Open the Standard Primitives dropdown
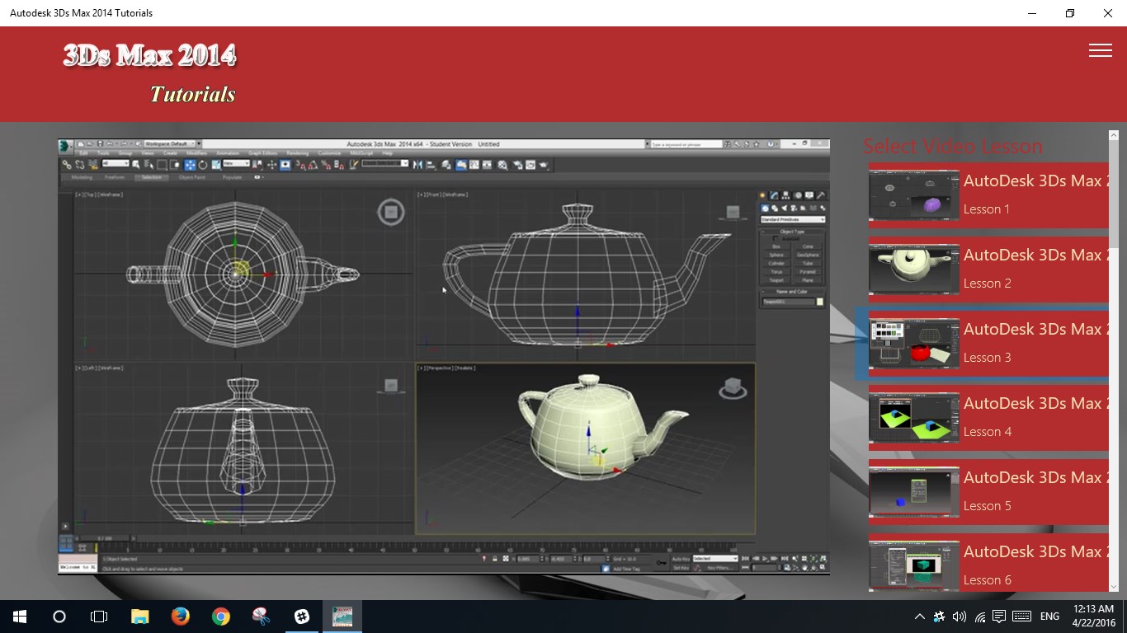Screen dimensions: 1127x633 [792, 219]
